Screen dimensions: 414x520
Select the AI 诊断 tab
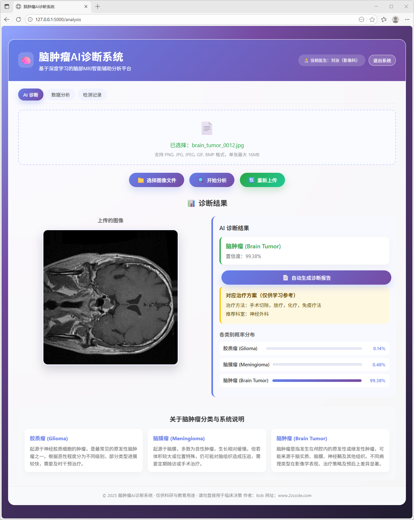31,95
